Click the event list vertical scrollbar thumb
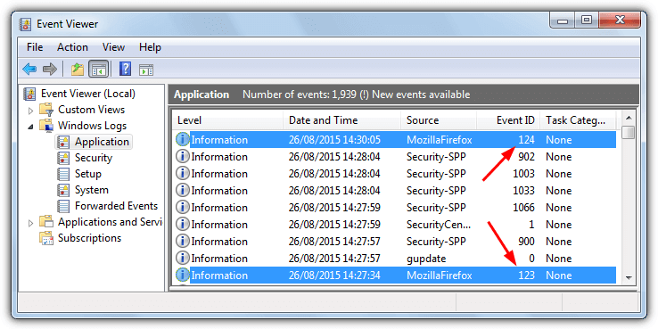This screenshot has height=329, width=658. (629, 132)
